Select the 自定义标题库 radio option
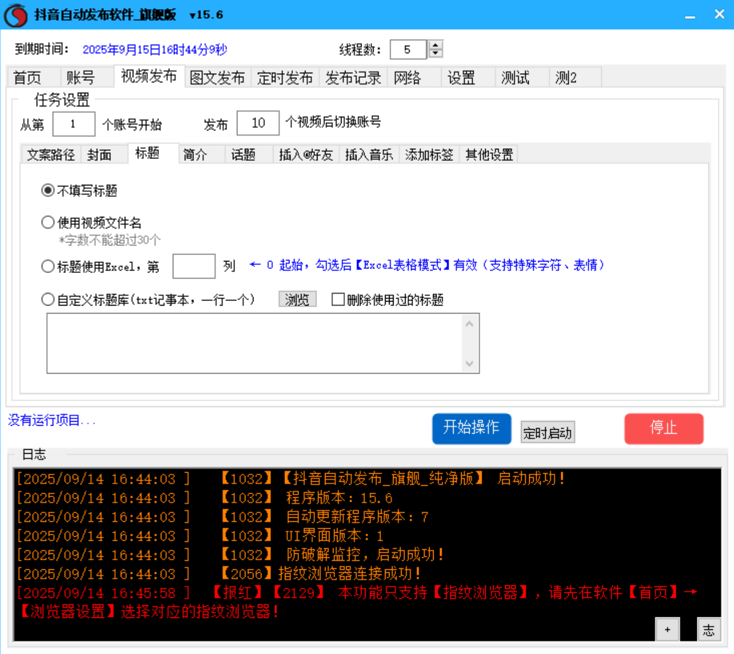Viewport: 734px width, 654px height. [x=48, y=299]
